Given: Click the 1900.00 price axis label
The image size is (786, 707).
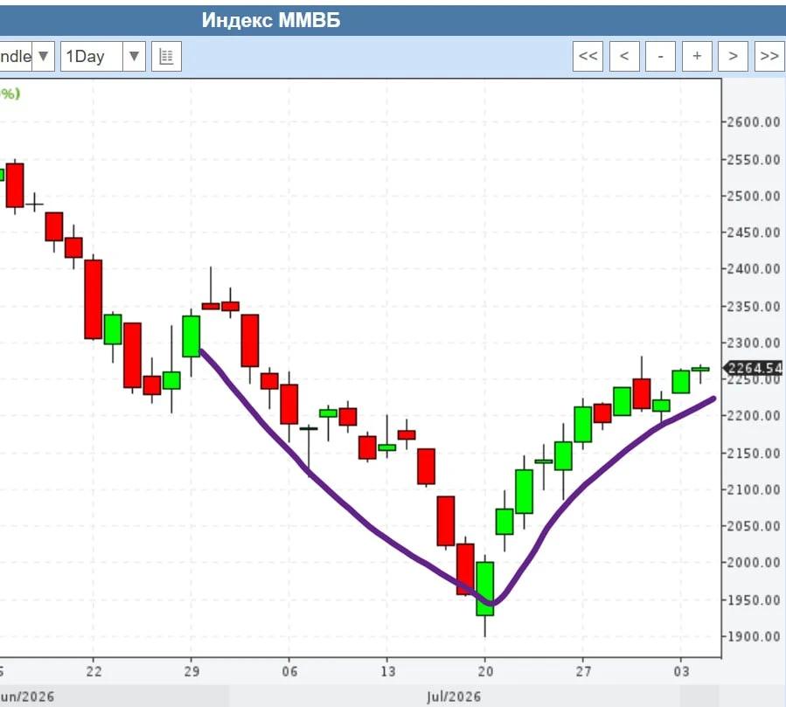Looking at the screenshot, I should [x=754, y=637].
